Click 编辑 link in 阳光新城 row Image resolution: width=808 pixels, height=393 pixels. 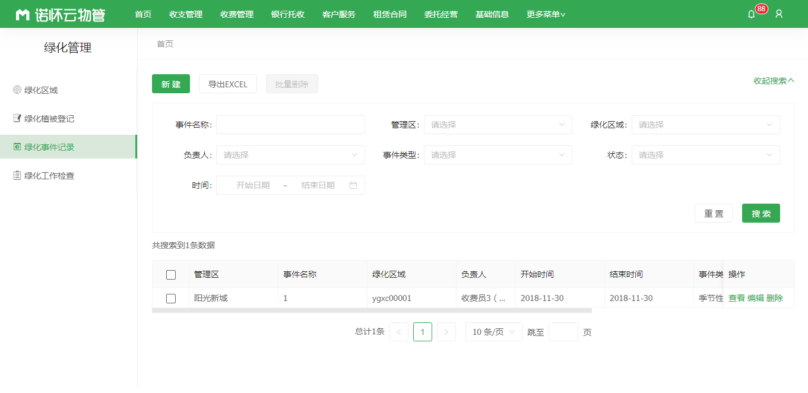tap(756, 298)
